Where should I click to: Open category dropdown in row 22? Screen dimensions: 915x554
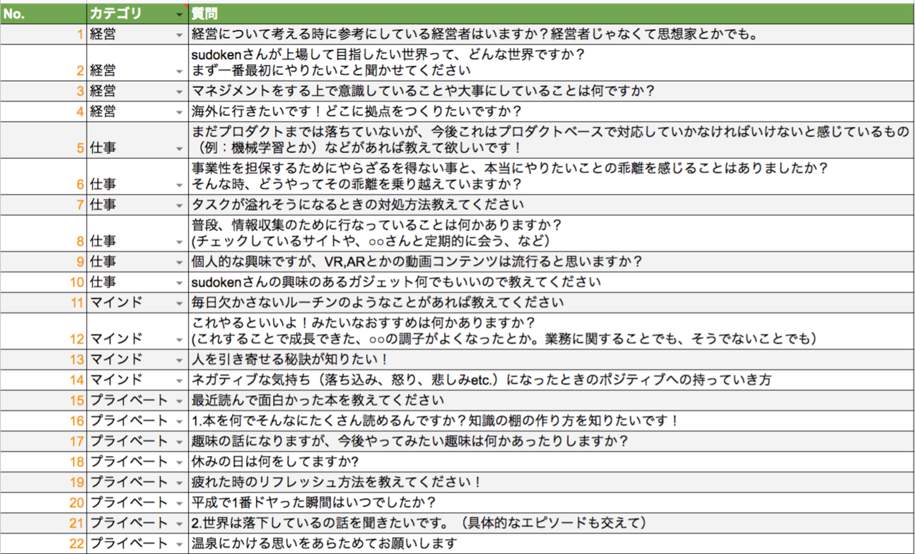coord(179,544)
